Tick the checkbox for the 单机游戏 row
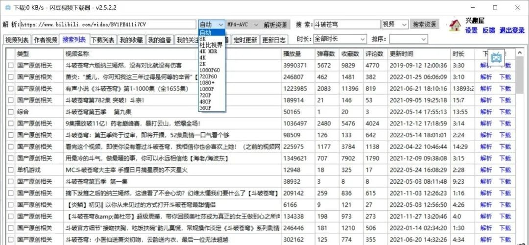Image resolution: width=529 pixels, height=245 pixels. click(x=11, y=170)
